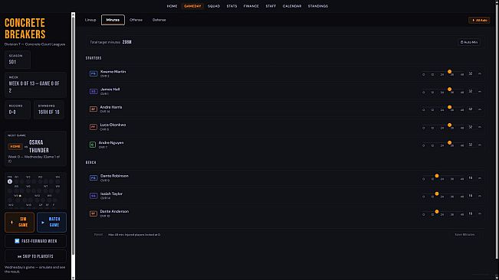Click Kwame Martin's PG position badge
The image size is (499, 280).
coord(94,73)
